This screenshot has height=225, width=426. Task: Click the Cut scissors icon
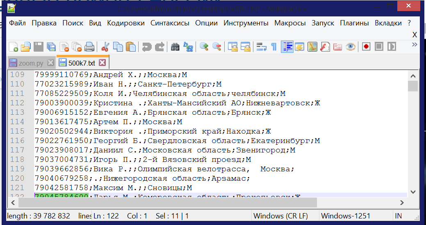click(x=105, y=47)
